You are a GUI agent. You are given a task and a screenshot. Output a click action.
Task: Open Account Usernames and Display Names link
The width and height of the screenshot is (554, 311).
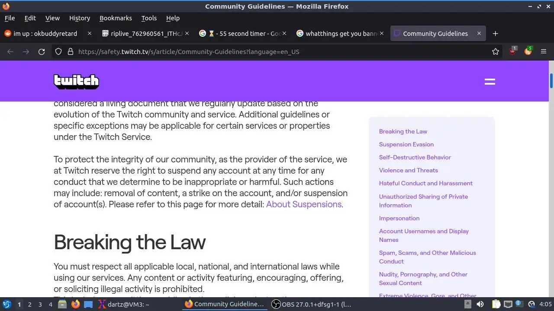424,235
